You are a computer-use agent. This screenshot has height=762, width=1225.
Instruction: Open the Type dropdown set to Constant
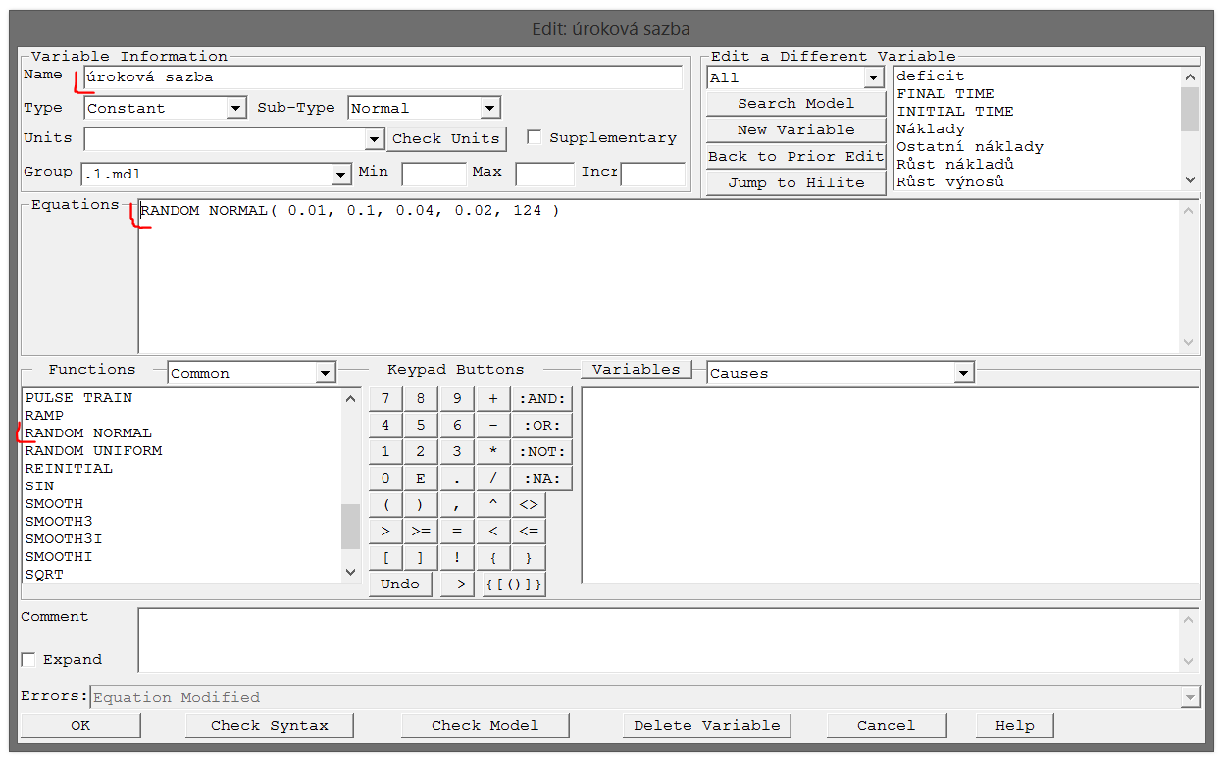point(235,108)
